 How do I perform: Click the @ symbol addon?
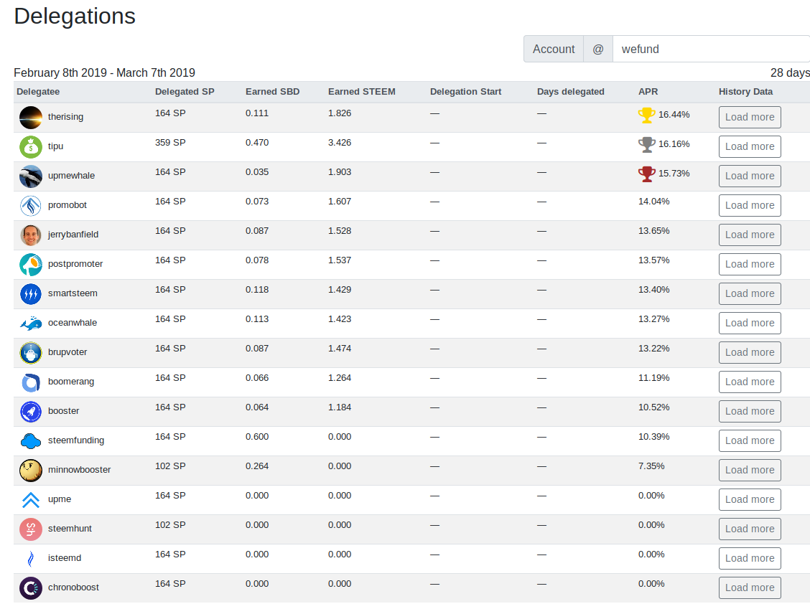[x=597, y=49]
